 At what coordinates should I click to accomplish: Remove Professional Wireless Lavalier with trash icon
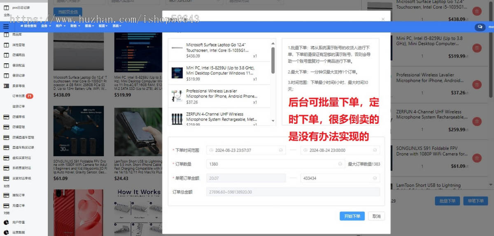coord(477,85)
